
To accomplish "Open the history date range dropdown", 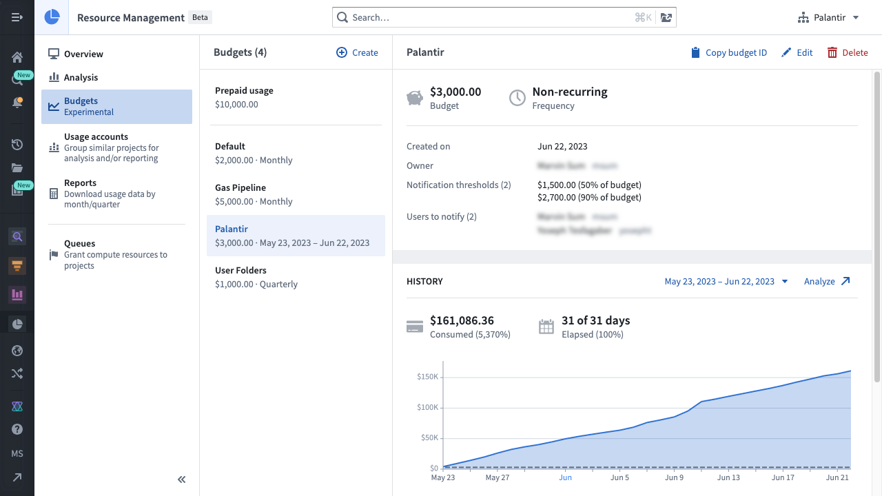I will click(726, 281).
